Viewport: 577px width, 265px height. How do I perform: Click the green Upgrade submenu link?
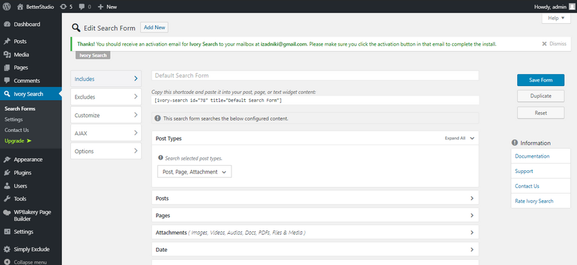[x=18, y=140]
